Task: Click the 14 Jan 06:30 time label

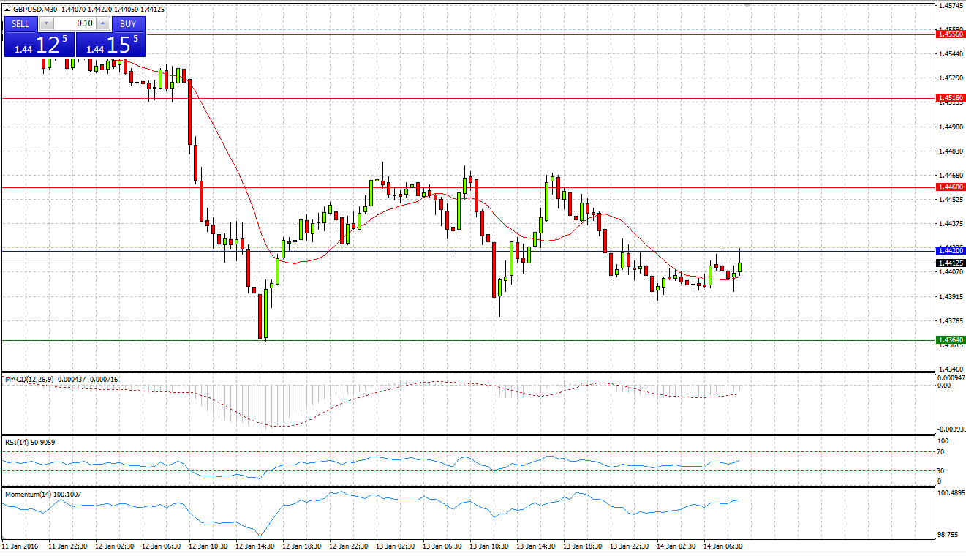Action: 723,546
